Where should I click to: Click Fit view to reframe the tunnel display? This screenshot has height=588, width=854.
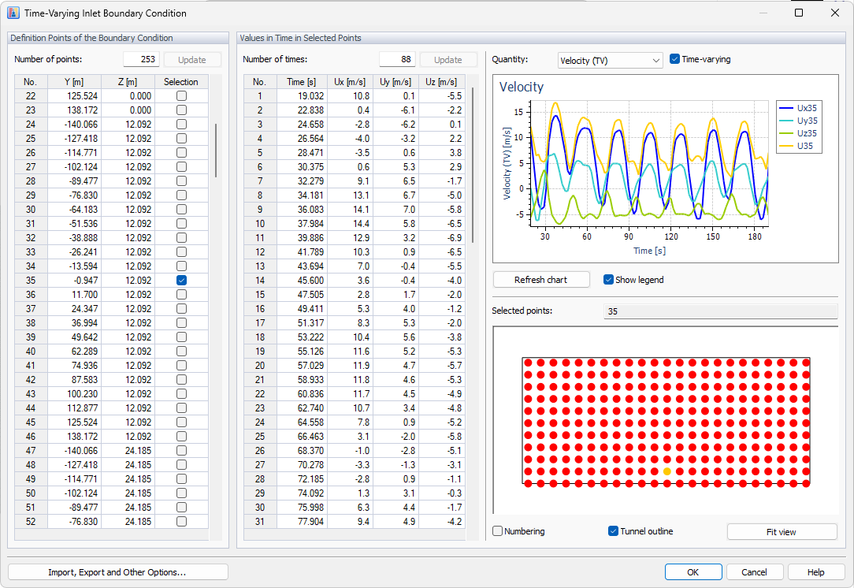tap(782, 531)
